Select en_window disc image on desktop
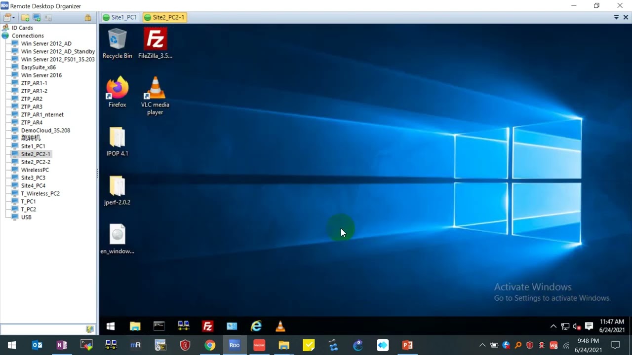The image size is (632, 355). pyautogui.click(x=117, y=239)
